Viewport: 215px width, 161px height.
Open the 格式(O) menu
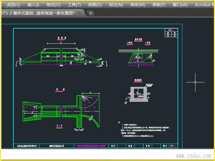53,5
